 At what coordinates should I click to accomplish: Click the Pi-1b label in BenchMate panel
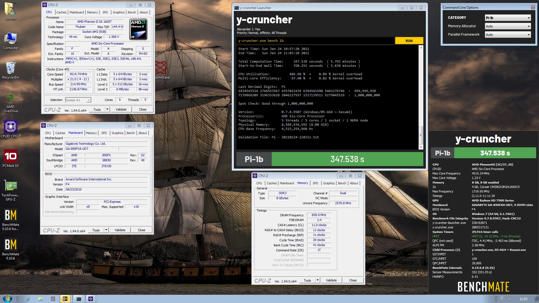click(x=442, y=153)
